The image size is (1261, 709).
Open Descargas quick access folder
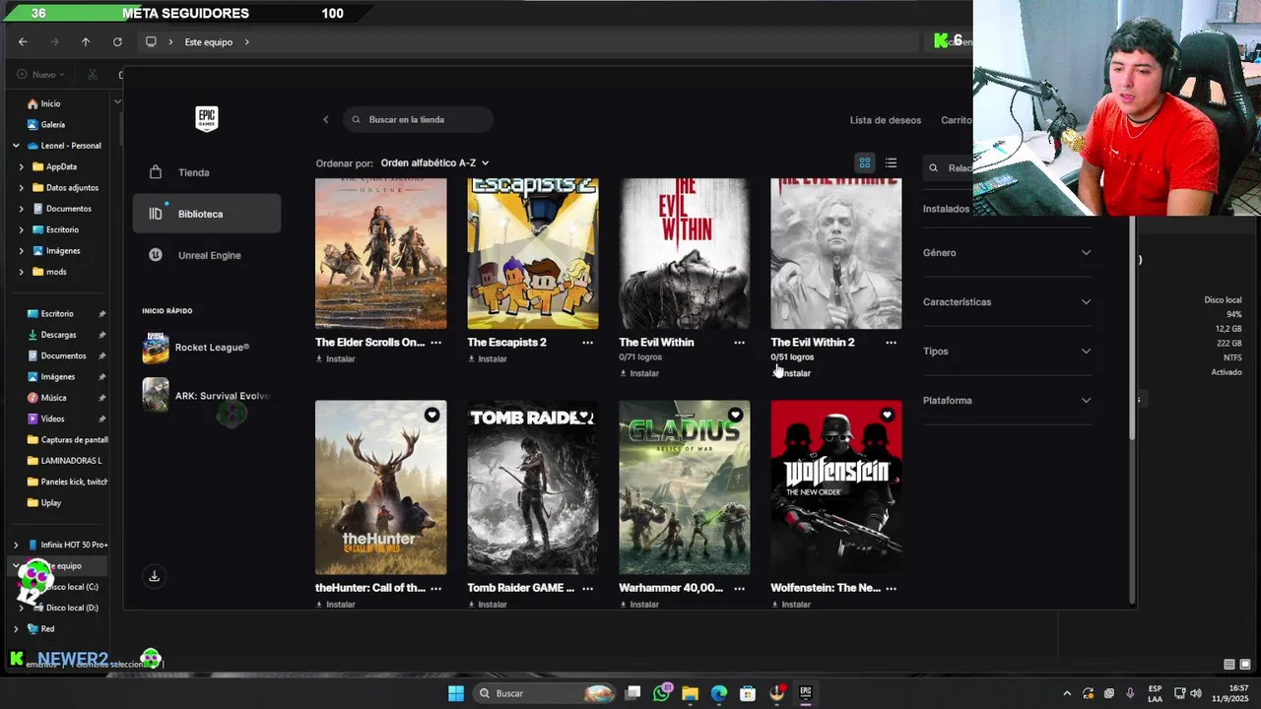coord(58,335)
